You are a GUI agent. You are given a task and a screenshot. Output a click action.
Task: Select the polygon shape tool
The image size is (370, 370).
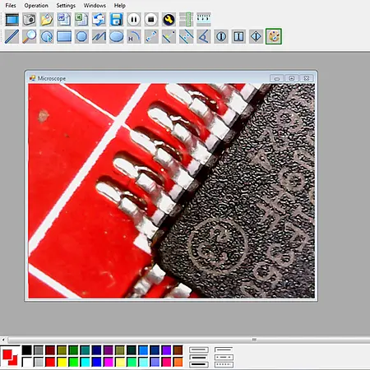(81, 36)
